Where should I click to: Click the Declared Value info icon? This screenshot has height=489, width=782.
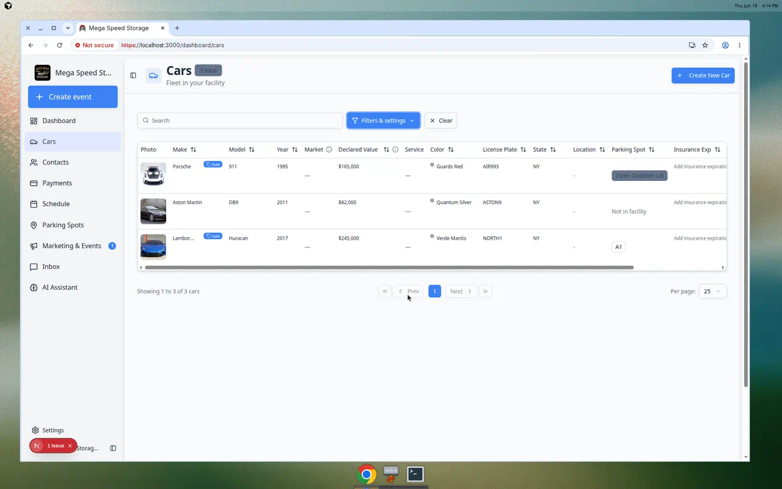[x=395, y=150]
